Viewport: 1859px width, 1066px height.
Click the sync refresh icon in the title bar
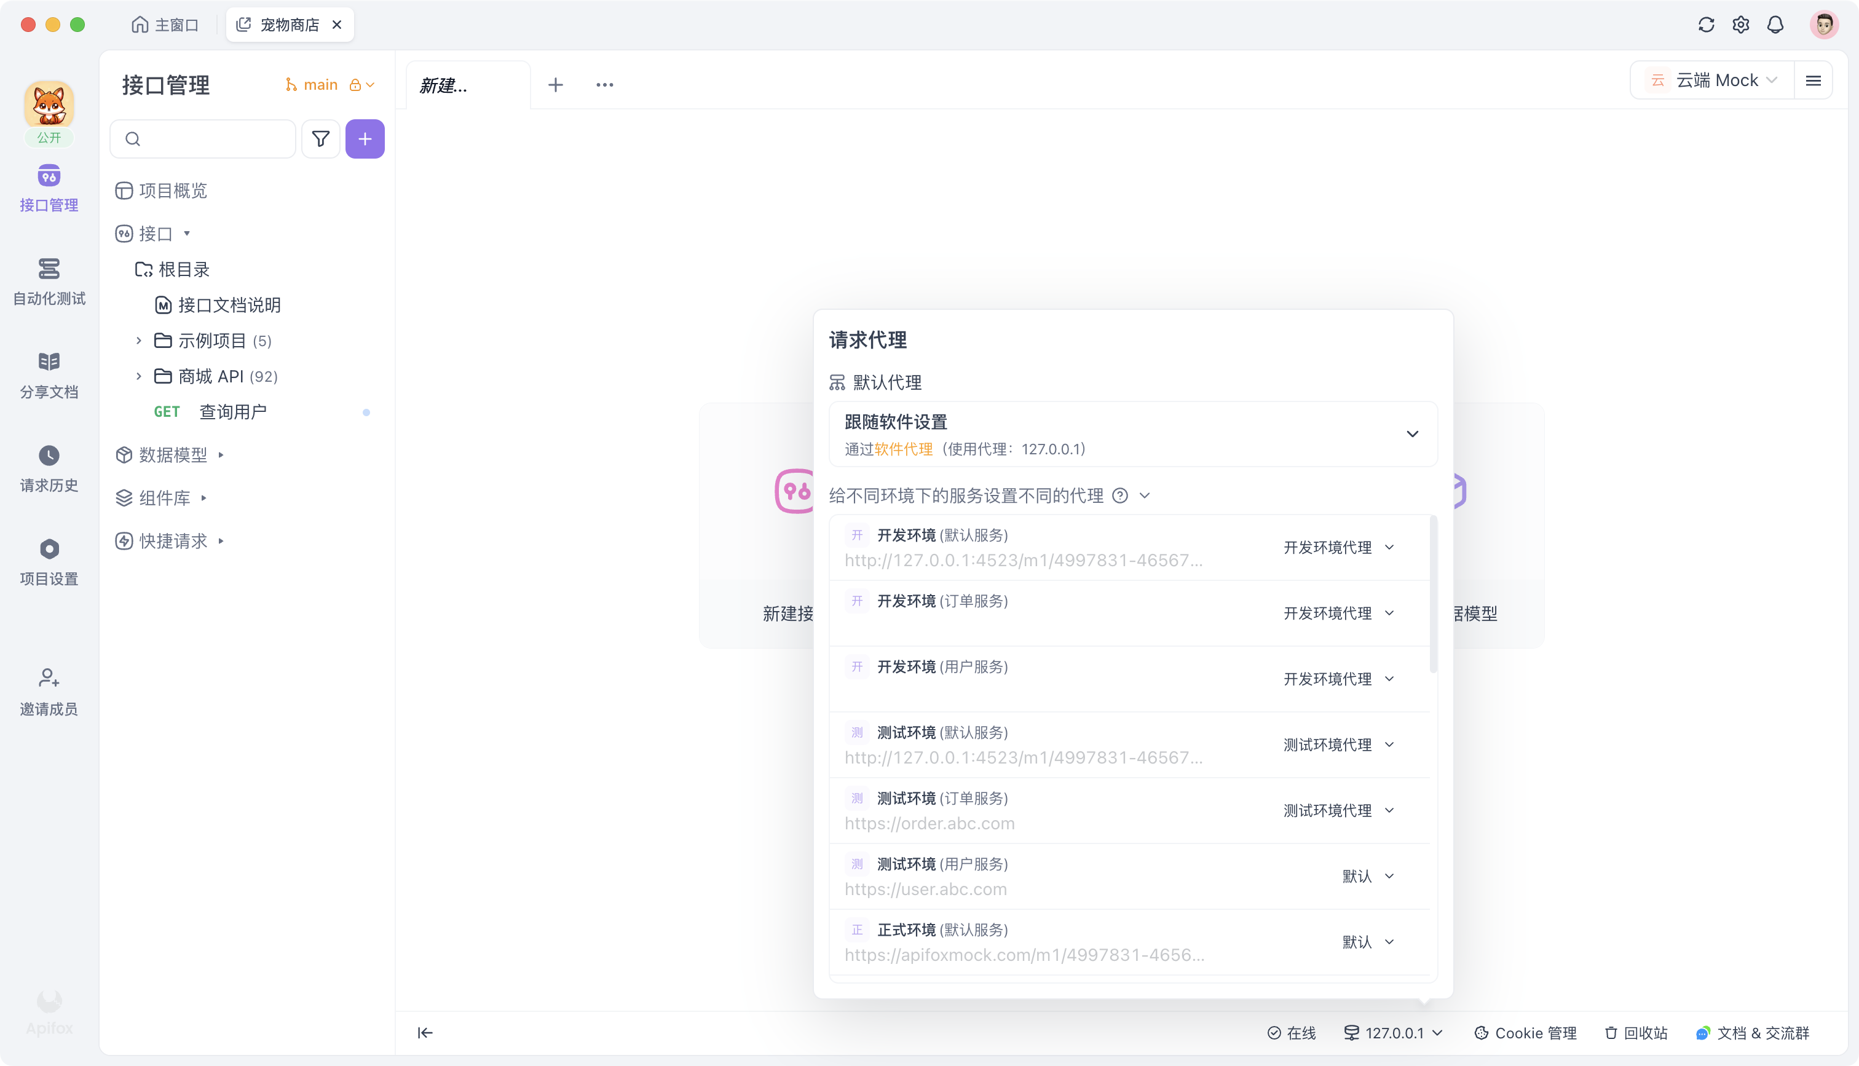tap(1706, 24)
